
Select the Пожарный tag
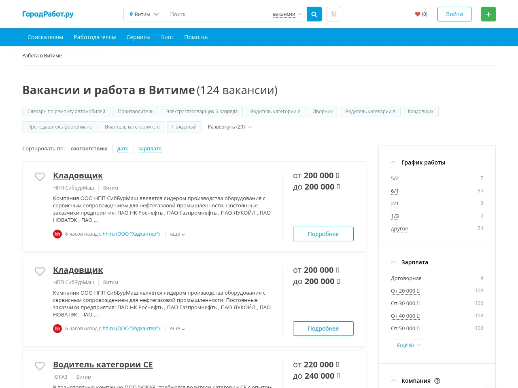pyautogui.click(x=184, y=127)
